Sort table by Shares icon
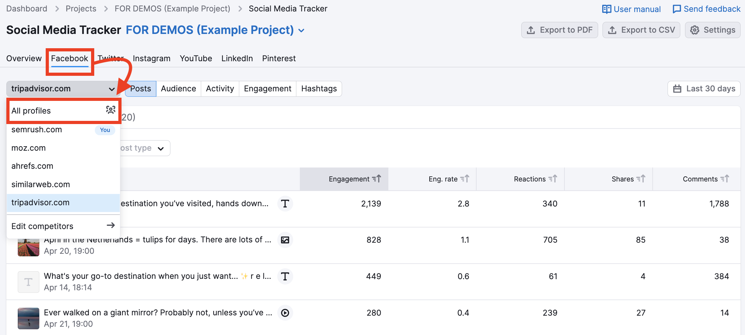The width and height of the screenshot is (745, 335). (x=641, y=179)
